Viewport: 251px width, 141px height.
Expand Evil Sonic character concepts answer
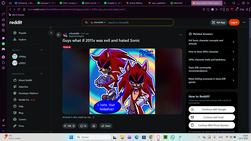pos(211,42)
